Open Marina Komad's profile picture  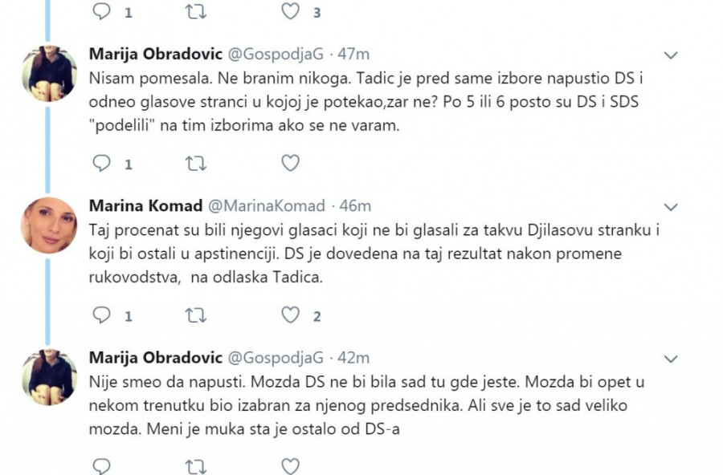pyautogui.click(x=48, y=225)
